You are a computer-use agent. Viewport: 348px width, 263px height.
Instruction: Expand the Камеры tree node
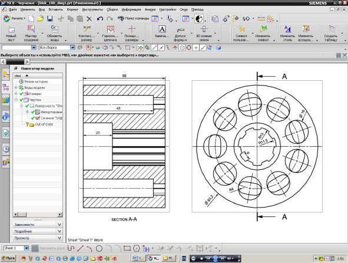tap(16, 94)
